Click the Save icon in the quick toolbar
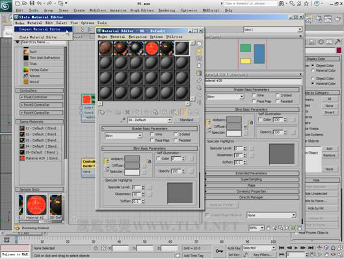This screenshot has height=259, width=344. pyautogui.click(x=32, y=3)
